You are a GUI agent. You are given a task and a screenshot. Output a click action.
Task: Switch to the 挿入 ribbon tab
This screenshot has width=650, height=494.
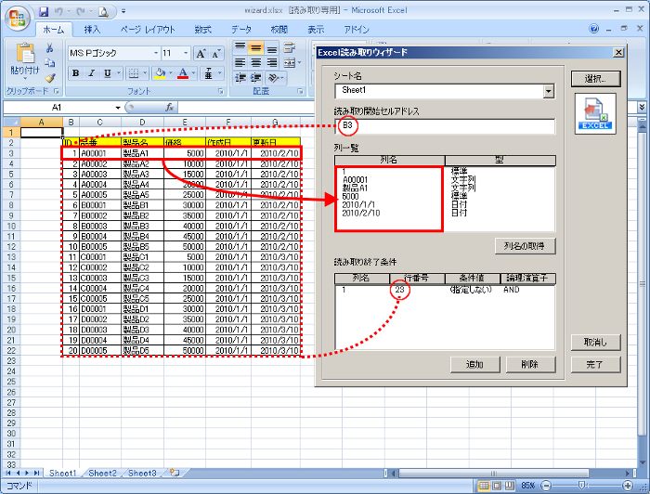tap(93, 30)
